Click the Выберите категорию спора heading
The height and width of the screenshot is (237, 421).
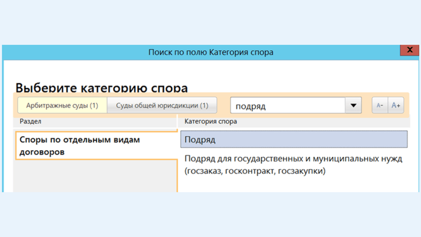tap(101, 87)
